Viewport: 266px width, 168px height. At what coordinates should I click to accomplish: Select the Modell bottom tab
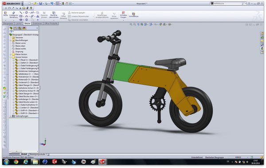(24, 154)
